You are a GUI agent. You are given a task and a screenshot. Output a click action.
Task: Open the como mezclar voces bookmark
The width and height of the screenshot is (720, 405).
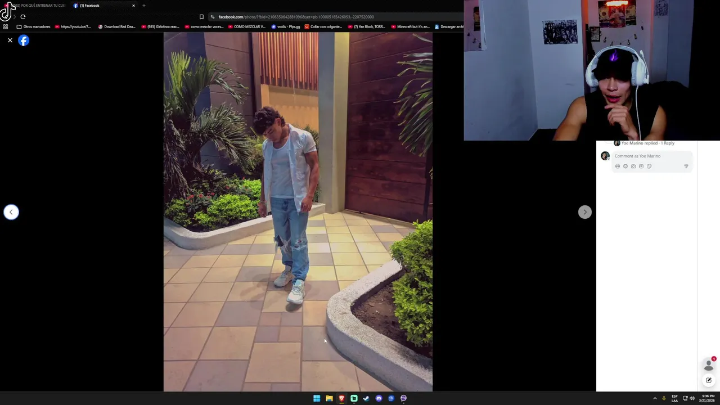pyautogui.click(x=204, y=26)
